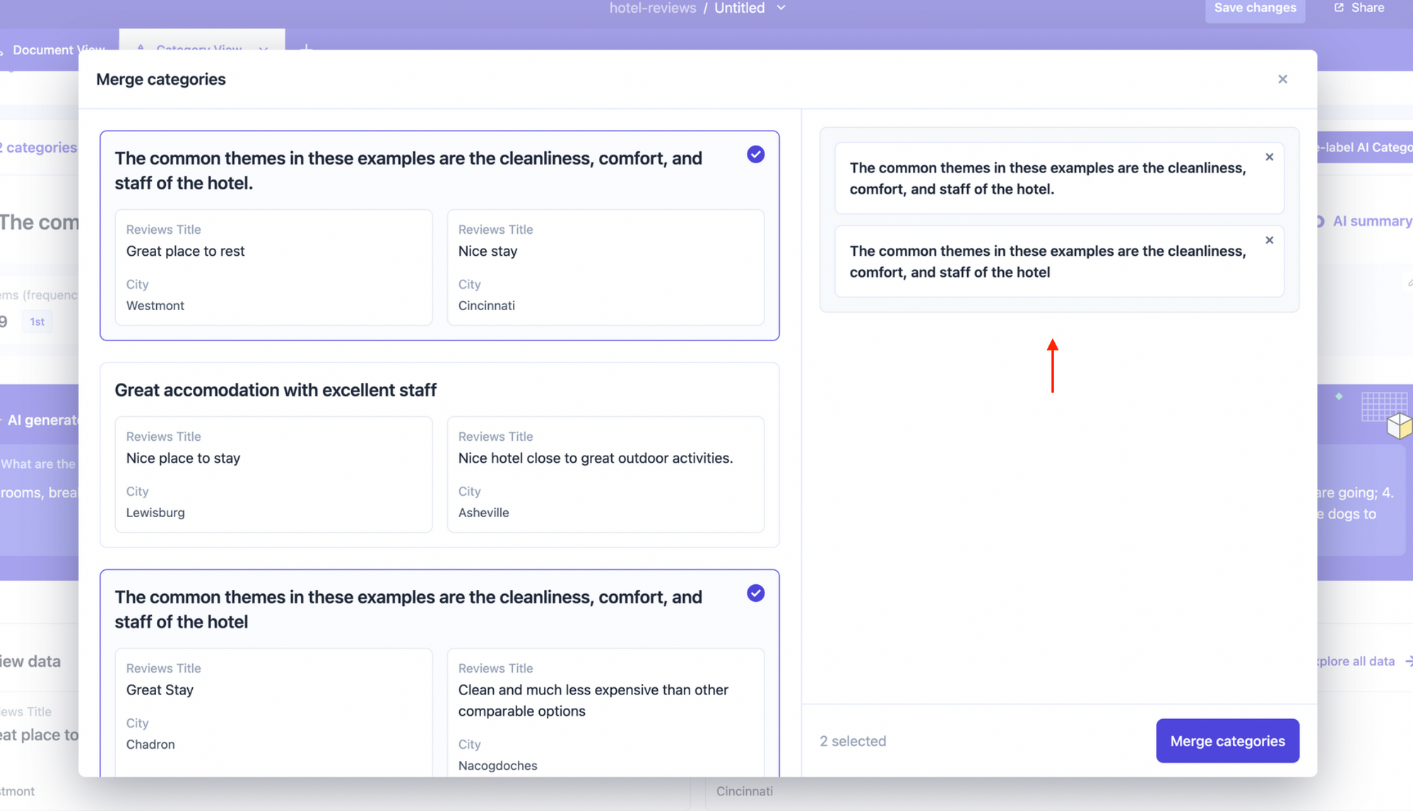Image resolution: width=1413 pixels, height=811 pixels.
Task: Click the hotel-reviews breadcrumb link
Action: (652, 8)
